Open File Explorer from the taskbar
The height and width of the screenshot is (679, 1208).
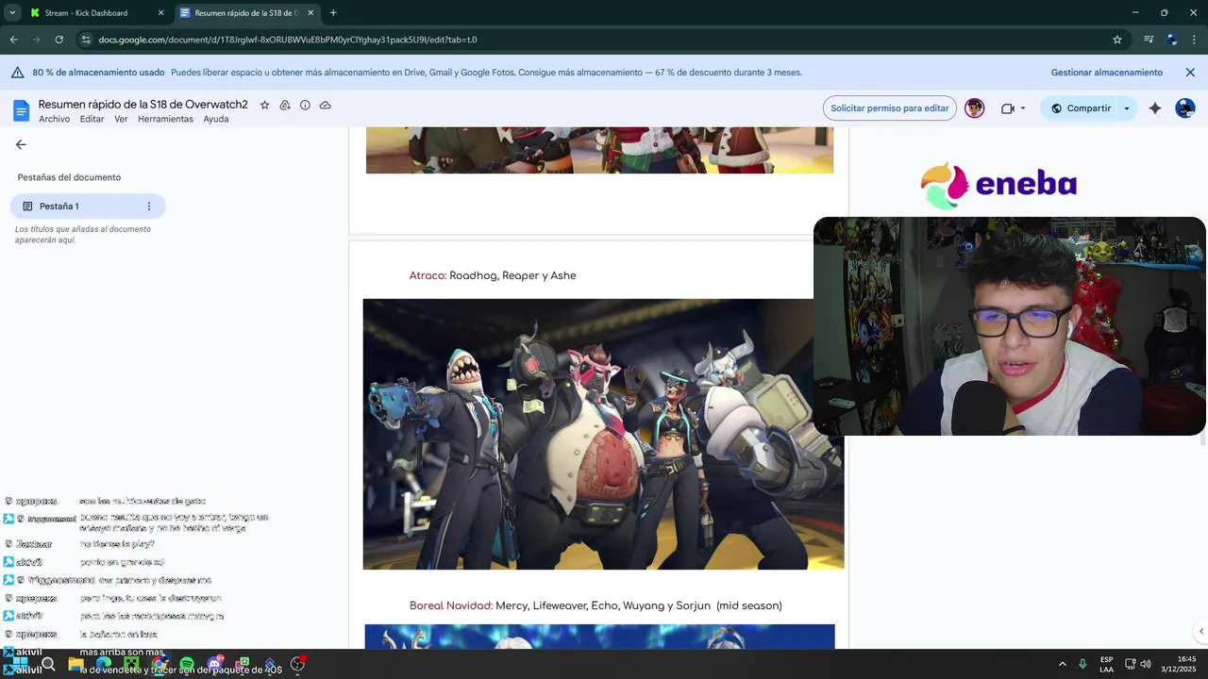pyautogui.click(x=76, y=664)
